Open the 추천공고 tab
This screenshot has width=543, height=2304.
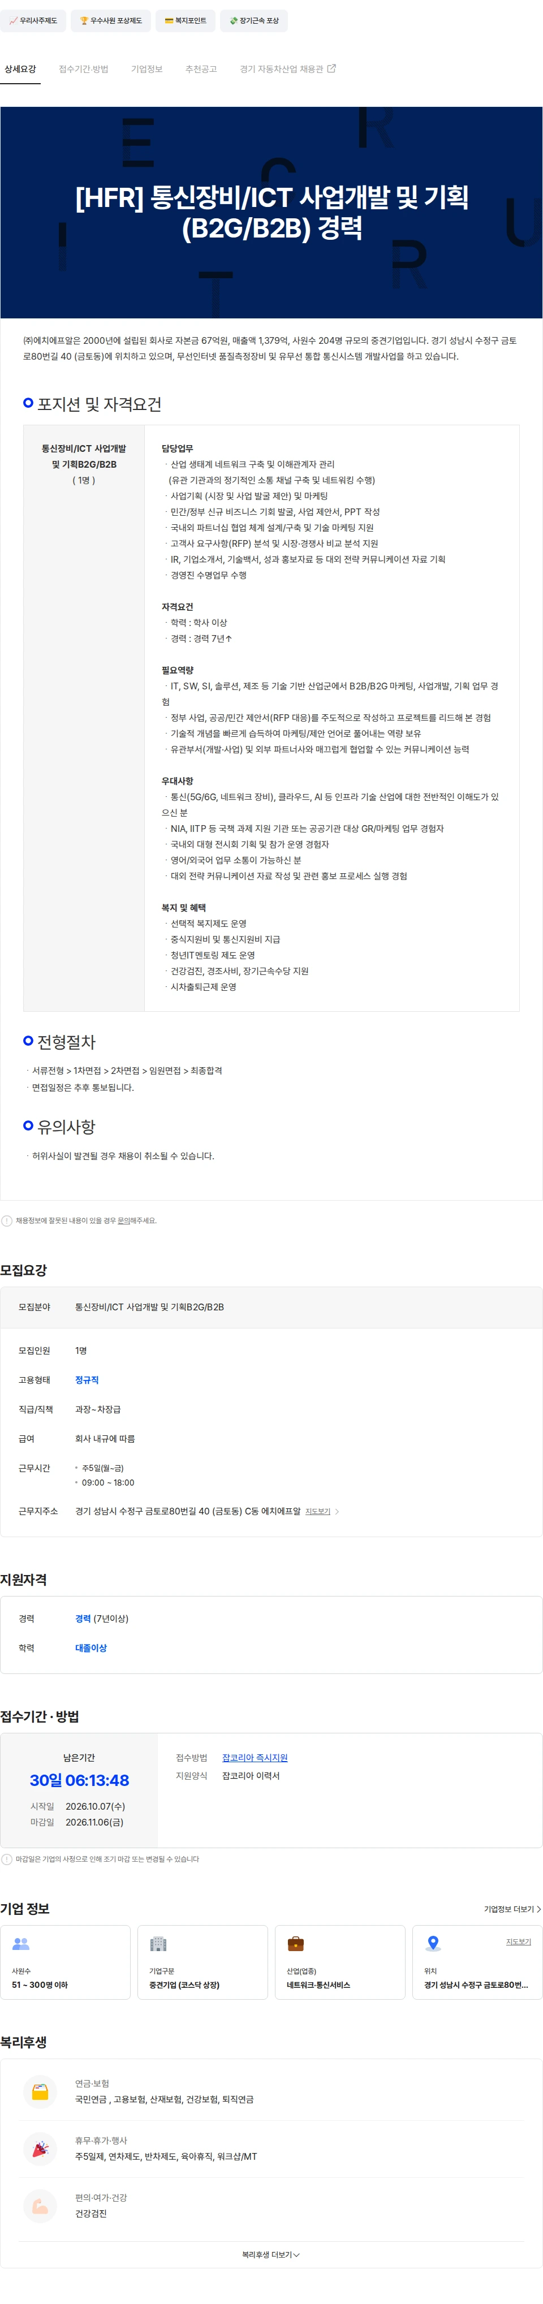point(201,69)
